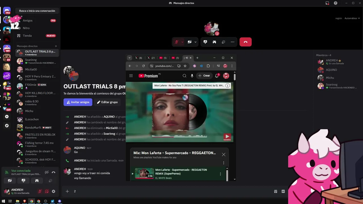This screenshot has height=204, width=363.
Task: Send a gift via gift icon
Action: pos(276,192)
